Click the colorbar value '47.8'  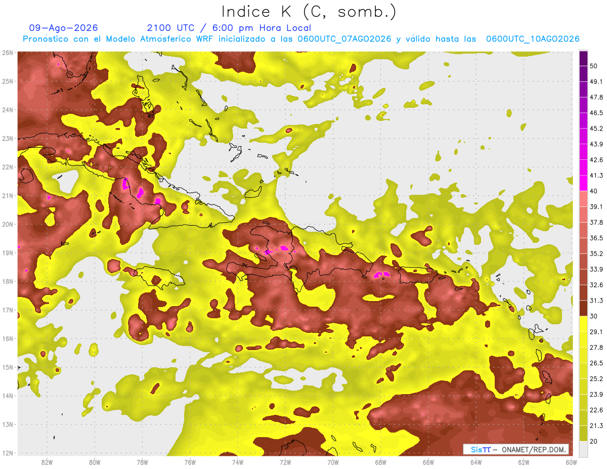596,97
